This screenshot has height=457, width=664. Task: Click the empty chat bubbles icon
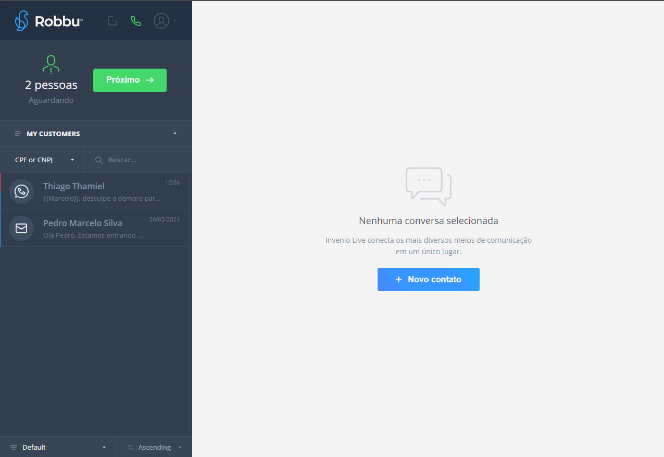[x=428, y=186]
